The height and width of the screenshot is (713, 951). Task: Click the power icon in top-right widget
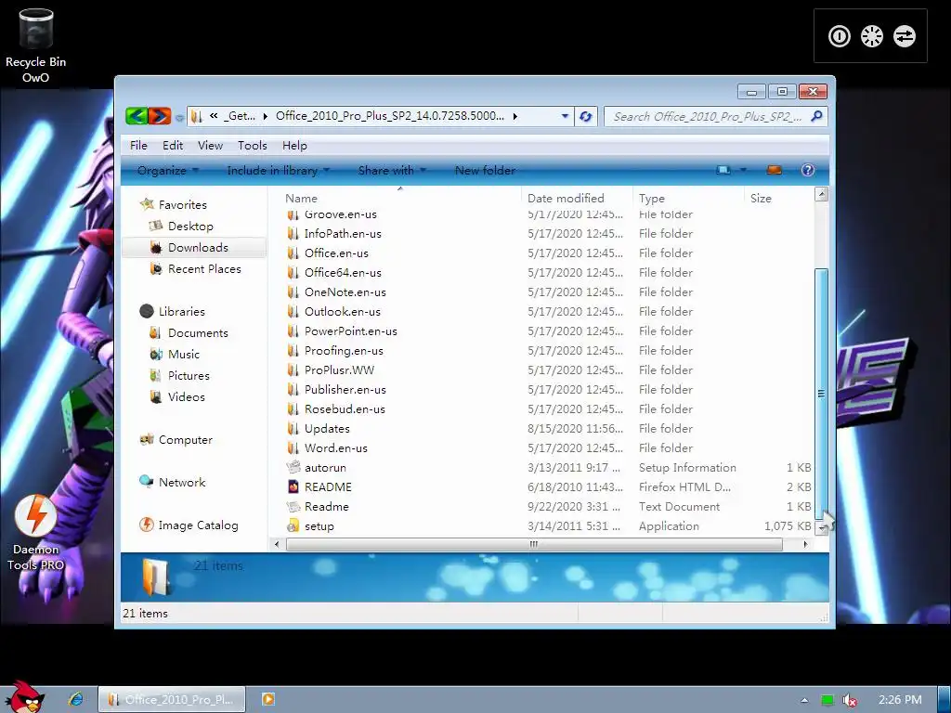point(840,36)
